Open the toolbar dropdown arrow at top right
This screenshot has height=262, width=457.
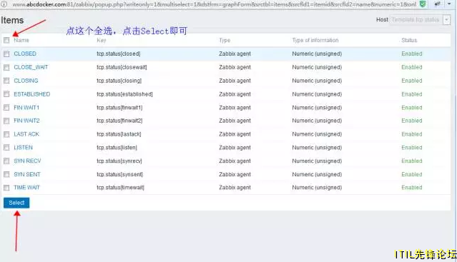tap(449, 4)
